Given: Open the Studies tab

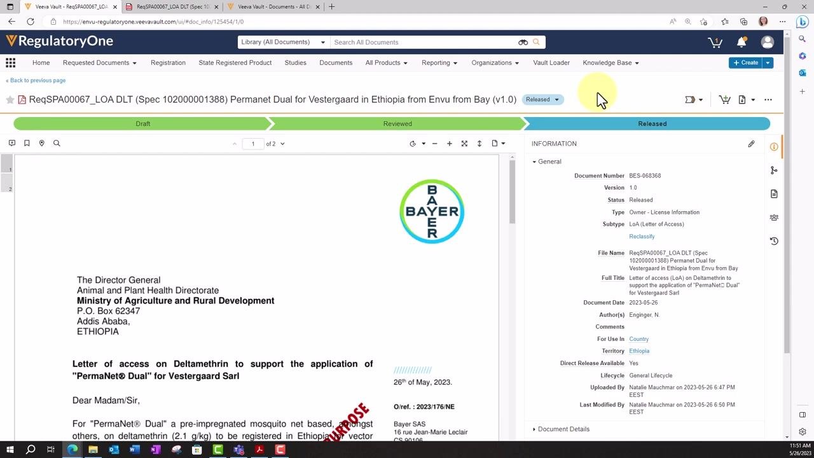Looking at the screenshot, I should pos(295,62).
